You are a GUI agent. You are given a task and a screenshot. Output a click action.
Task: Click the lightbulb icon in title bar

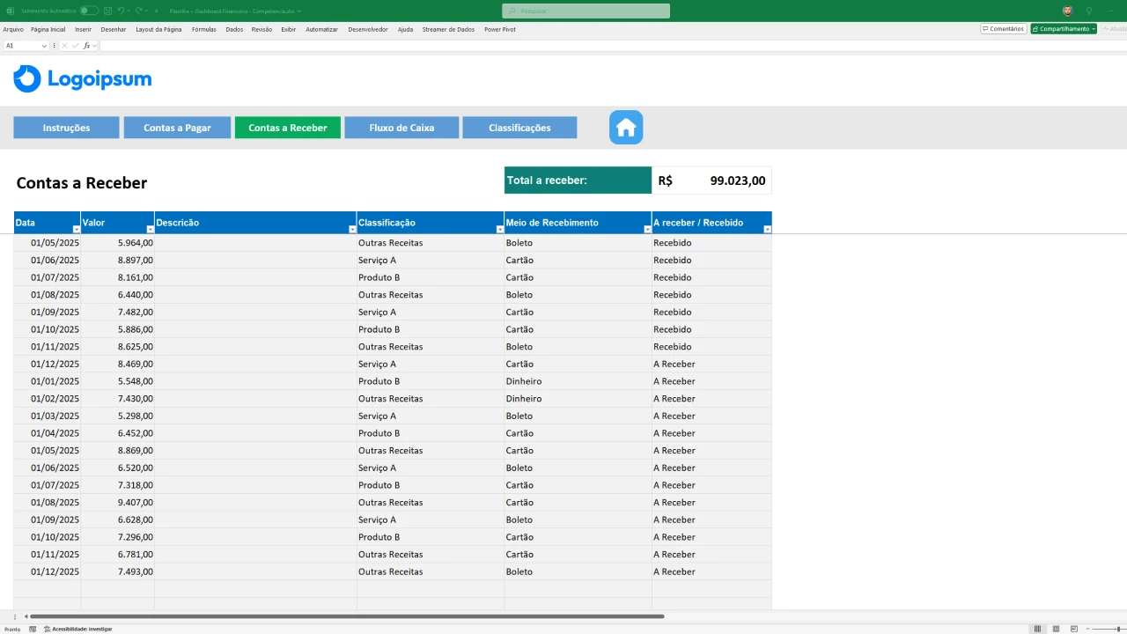pyautogui.click(x=1089, y=11)
